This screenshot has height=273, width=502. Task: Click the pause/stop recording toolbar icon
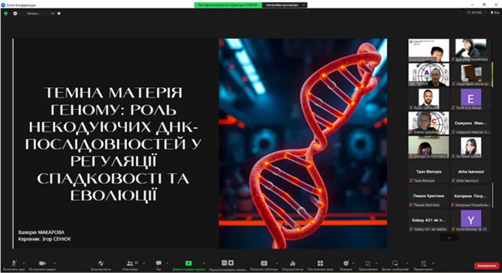[228, 262]
